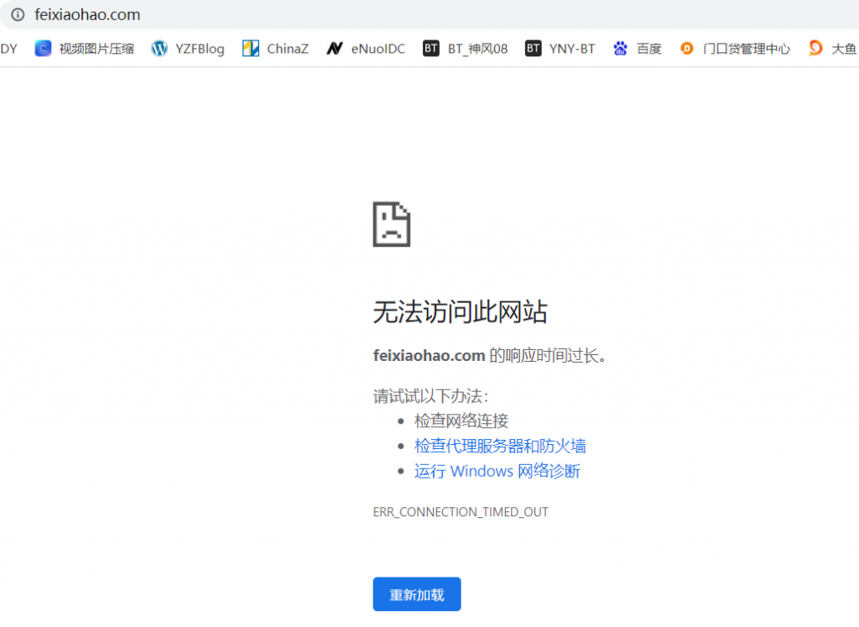
Task: Click the sad page error icon
Action: (392, 224)
